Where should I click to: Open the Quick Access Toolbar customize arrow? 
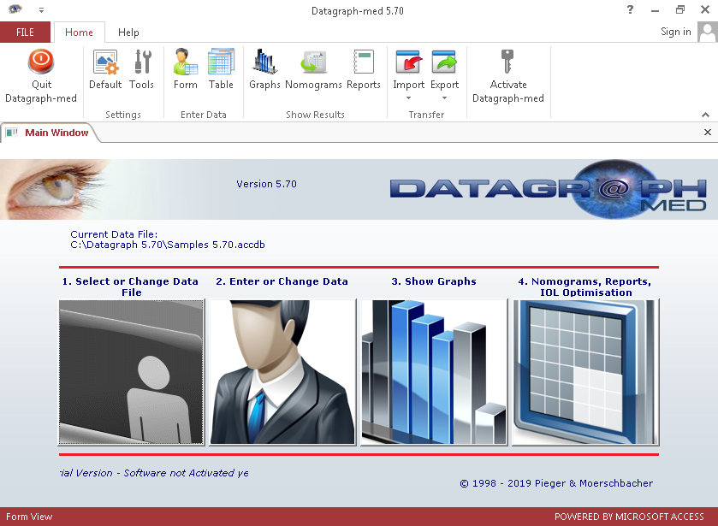41,10
